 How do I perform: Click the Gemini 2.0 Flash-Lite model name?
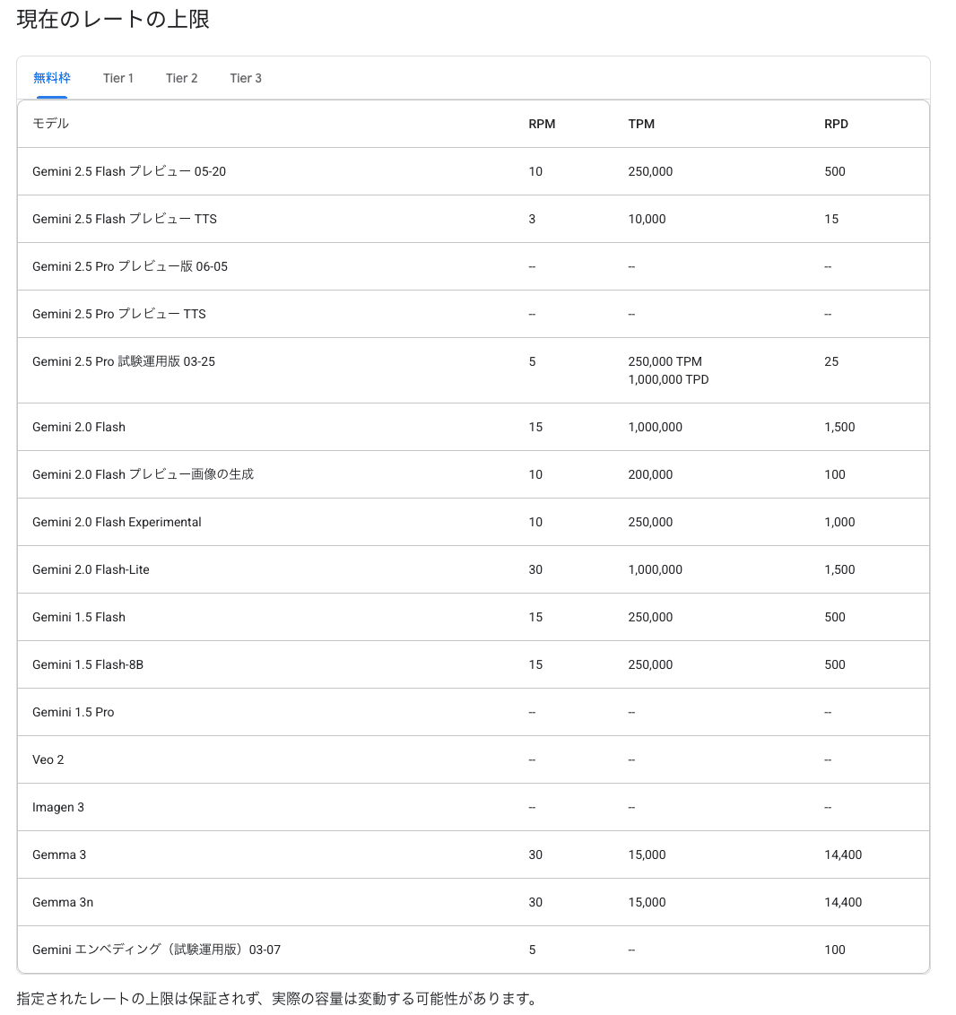point(91,569)
